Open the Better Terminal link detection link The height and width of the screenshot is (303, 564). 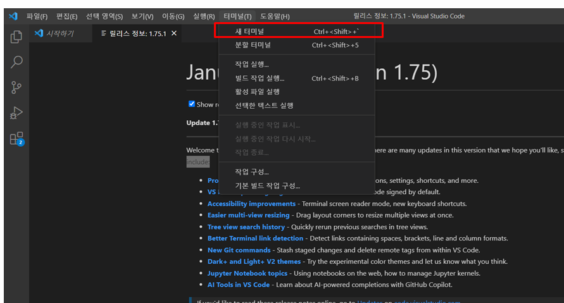(x=255, y=238)
